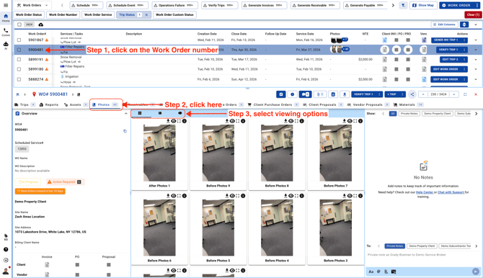Open the Photos tab
This screenshot has height=278, width=483.
[105, 104]
